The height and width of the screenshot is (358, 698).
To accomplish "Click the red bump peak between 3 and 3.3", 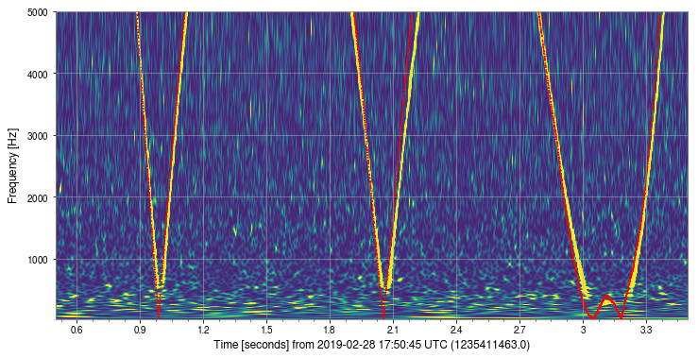I will [x=606, y=296].
